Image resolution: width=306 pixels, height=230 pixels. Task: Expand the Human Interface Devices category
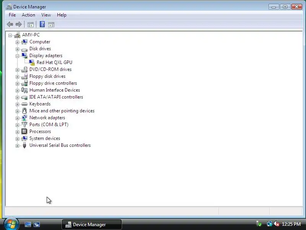point(17,90)
